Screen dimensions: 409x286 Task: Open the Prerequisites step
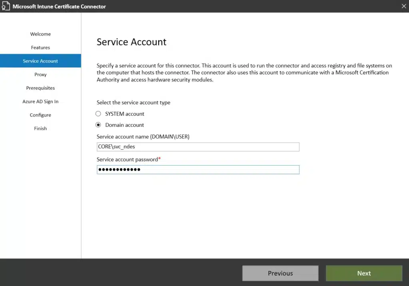(x=40, y=88)
